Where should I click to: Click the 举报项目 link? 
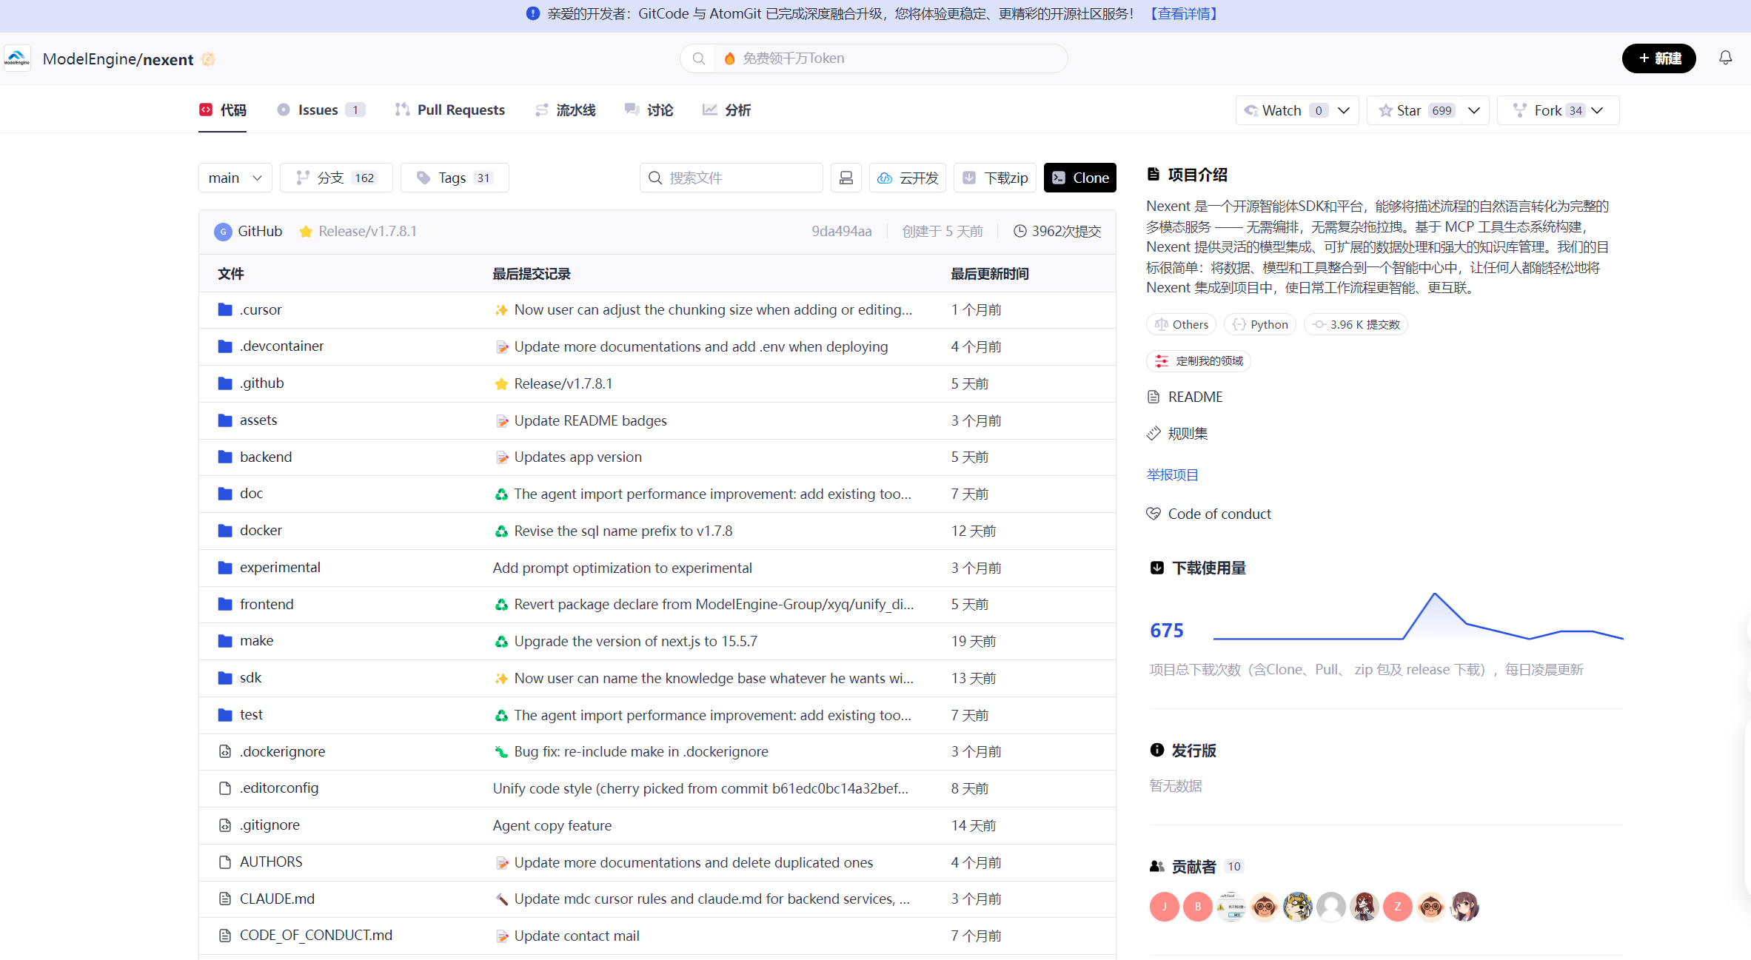[1171, 474]
